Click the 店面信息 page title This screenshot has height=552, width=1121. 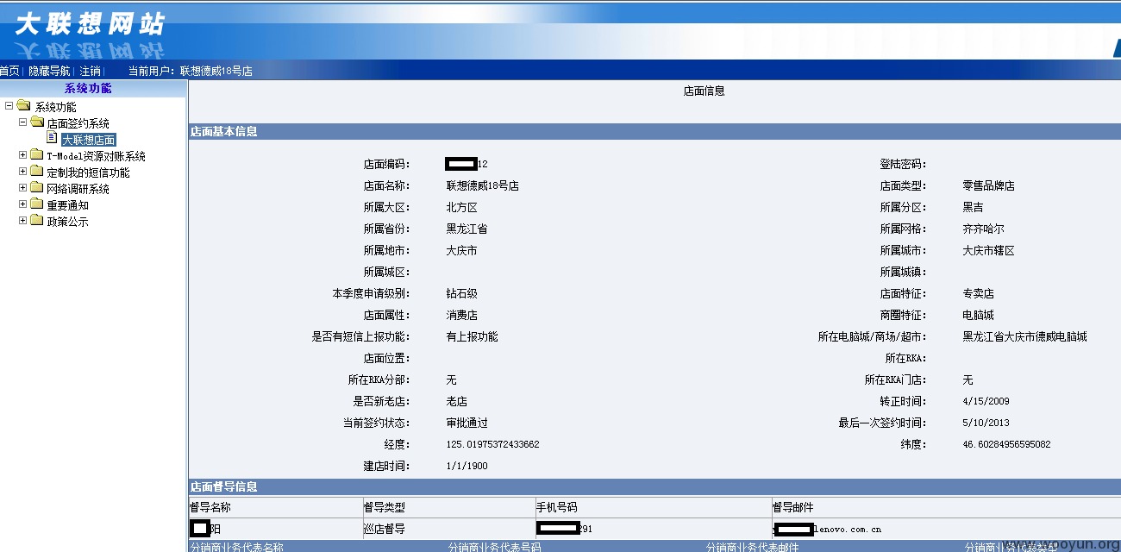(x=704, y=91)
